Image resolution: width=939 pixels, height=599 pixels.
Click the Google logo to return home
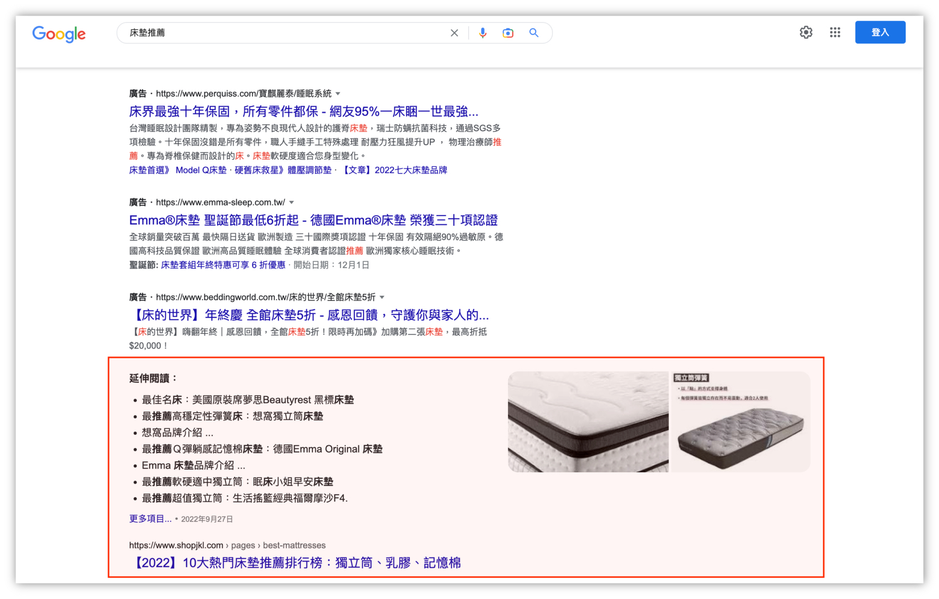pyautogui.click(x=58, y=33)
